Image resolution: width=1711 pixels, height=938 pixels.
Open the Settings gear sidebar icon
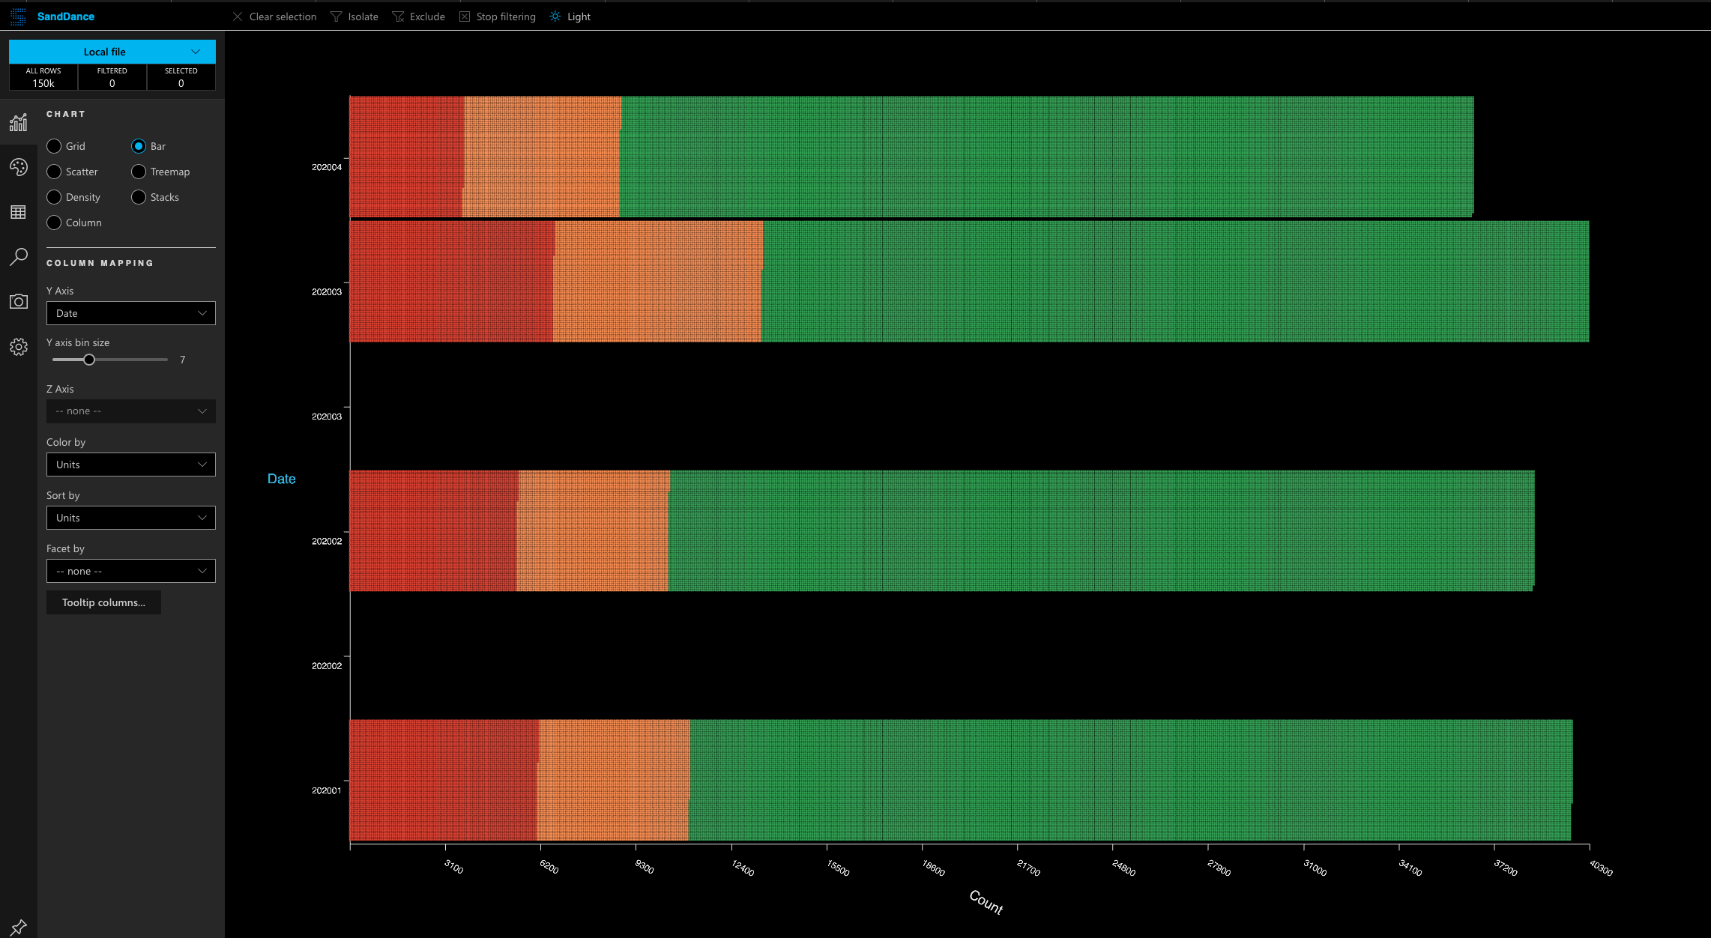[x=18, y=347]
